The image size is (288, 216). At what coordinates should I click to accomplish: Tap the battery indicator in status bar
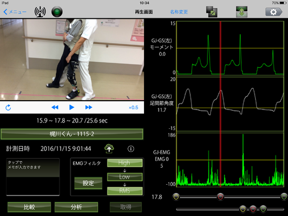coord(283,3)
